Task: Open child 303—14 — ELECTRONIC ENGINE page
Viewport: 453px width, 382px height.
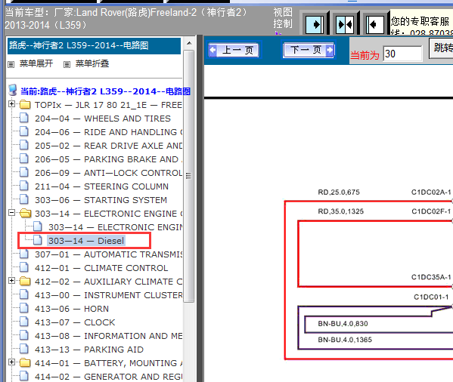Action: tap(115, 227)
